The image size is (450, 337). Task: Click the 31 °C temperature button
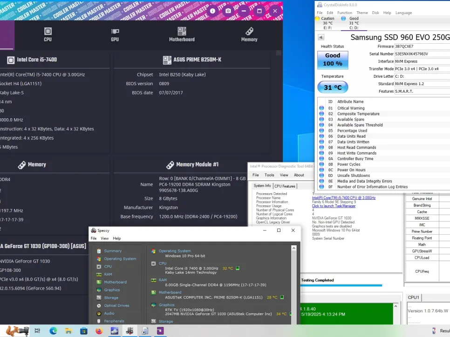(333, 87)
